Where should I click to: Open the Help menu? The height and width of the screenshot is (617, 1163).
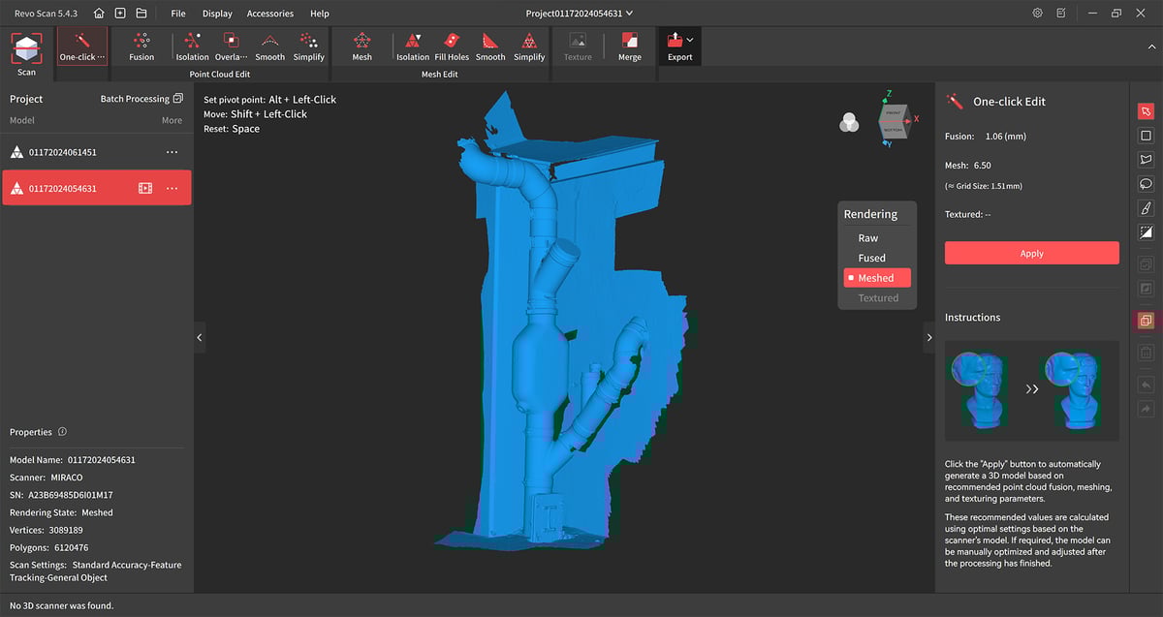(320, 14)
